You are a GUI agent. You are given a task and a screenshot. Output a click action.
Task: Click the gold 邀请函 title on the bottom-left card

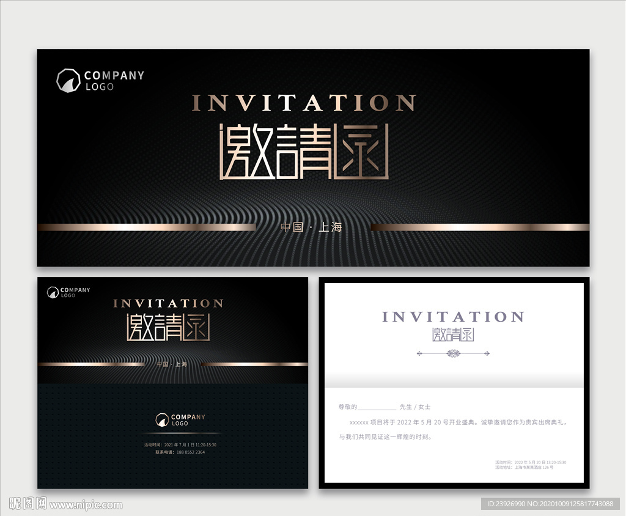click(168, 327)
